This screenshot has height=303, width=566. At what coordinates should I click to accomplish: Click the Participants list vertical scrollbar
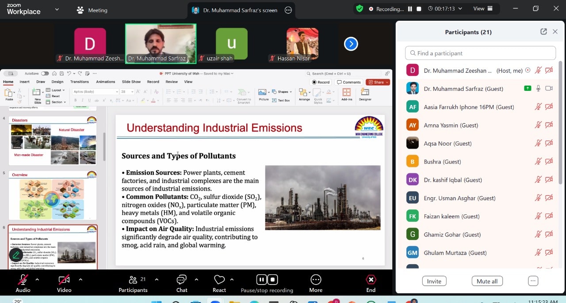561,123
